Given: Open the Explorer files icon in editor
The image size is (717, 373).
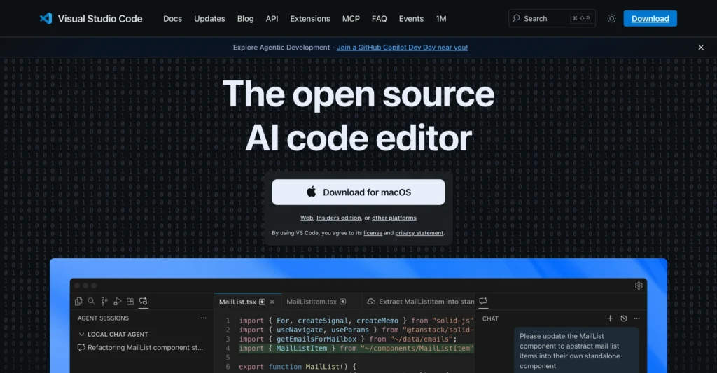Looking at the screenshot, I should click(x=78, y=301).
